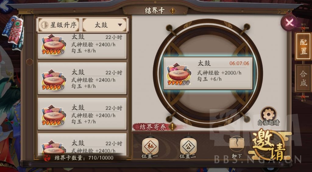Image resolution: width=312 pixels, height=172 pixels.
Task: Close the 结界卡 panel with pink X
Action: (289, 23)
